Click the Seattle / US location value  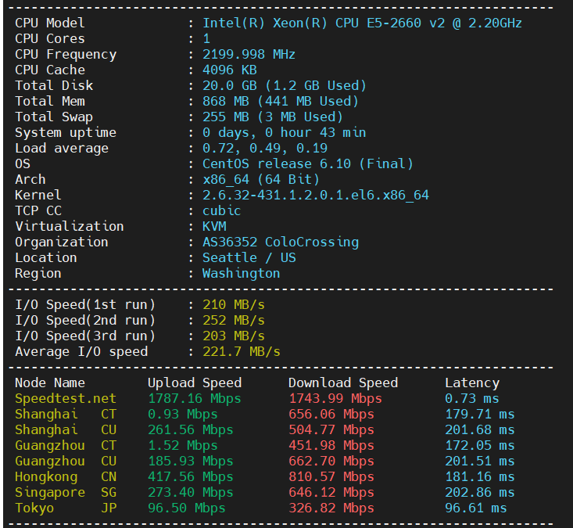[x=249, y=257]
